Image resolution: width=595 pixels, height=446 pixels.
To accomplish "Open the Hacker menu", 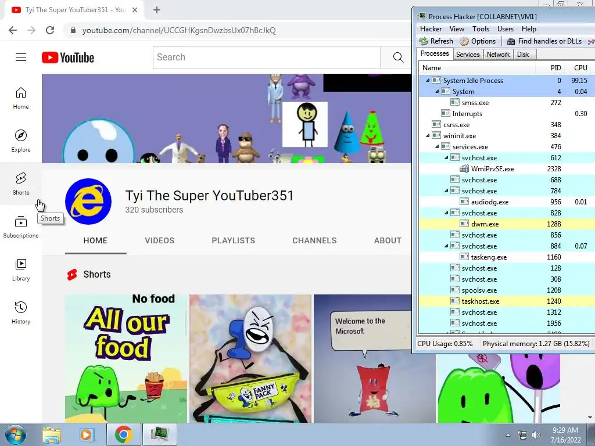I will click(431, 29).
